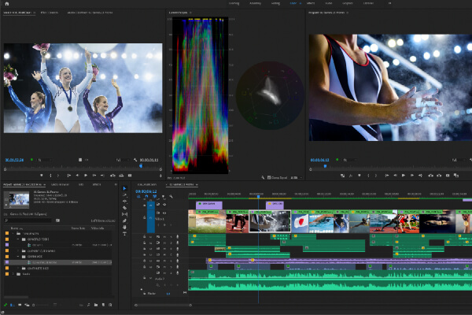Step forward one frame in Program monitor
The image size is (472, 315).
(411, 175)
